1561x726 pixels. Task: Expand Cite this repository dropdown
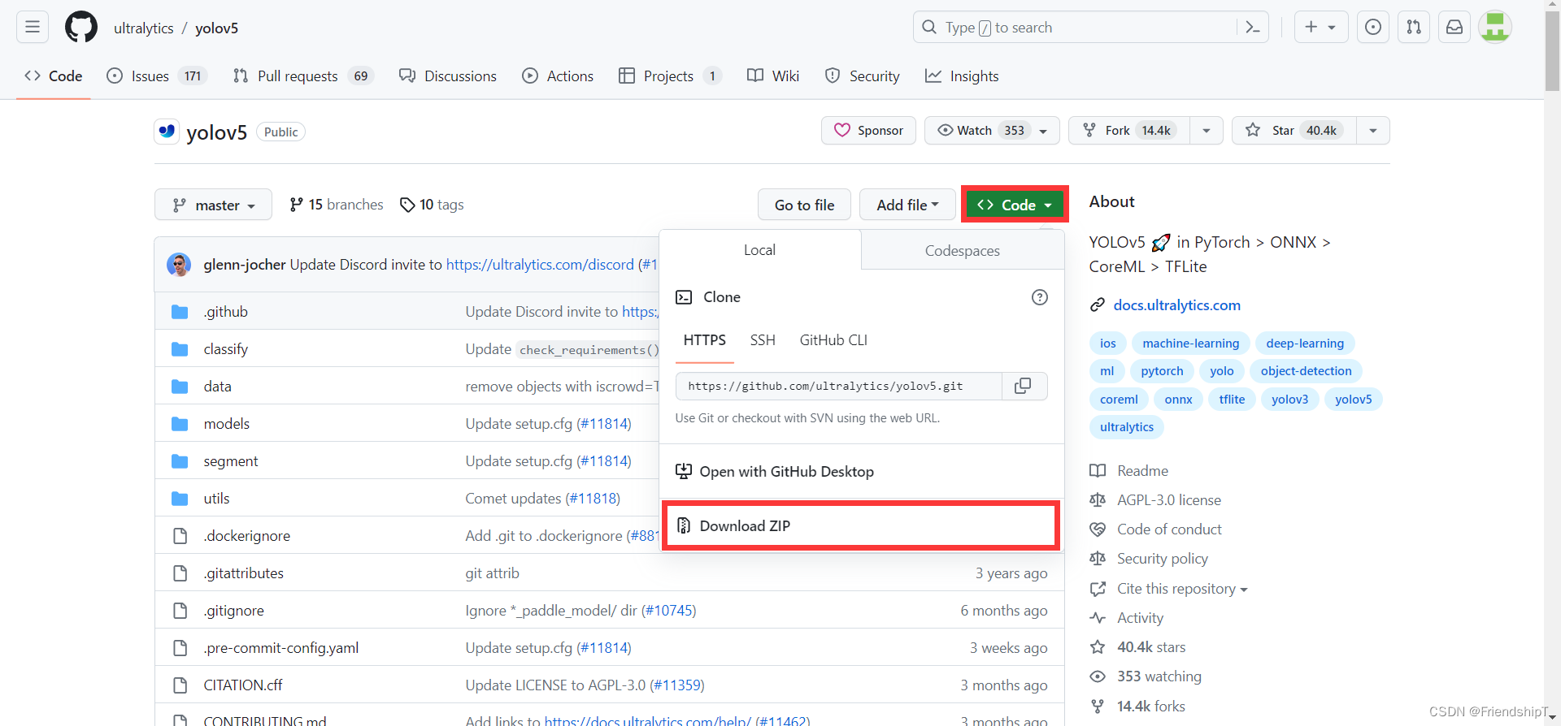pos(1169,589)
